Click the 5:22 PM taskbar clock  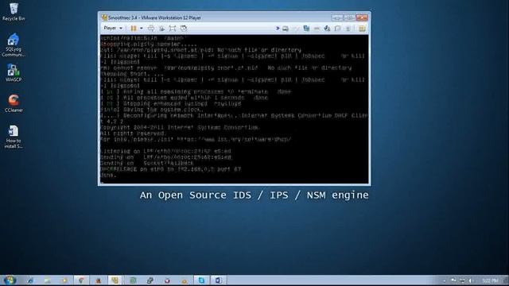pos(490,280)
